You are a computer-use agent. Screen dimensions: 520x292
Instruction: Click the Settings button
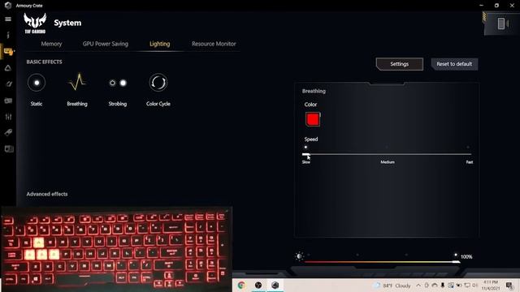tap(400, 64)
